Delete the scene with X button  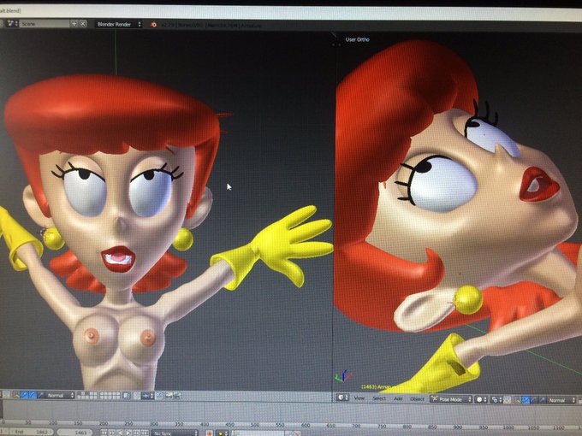[83, 24]
